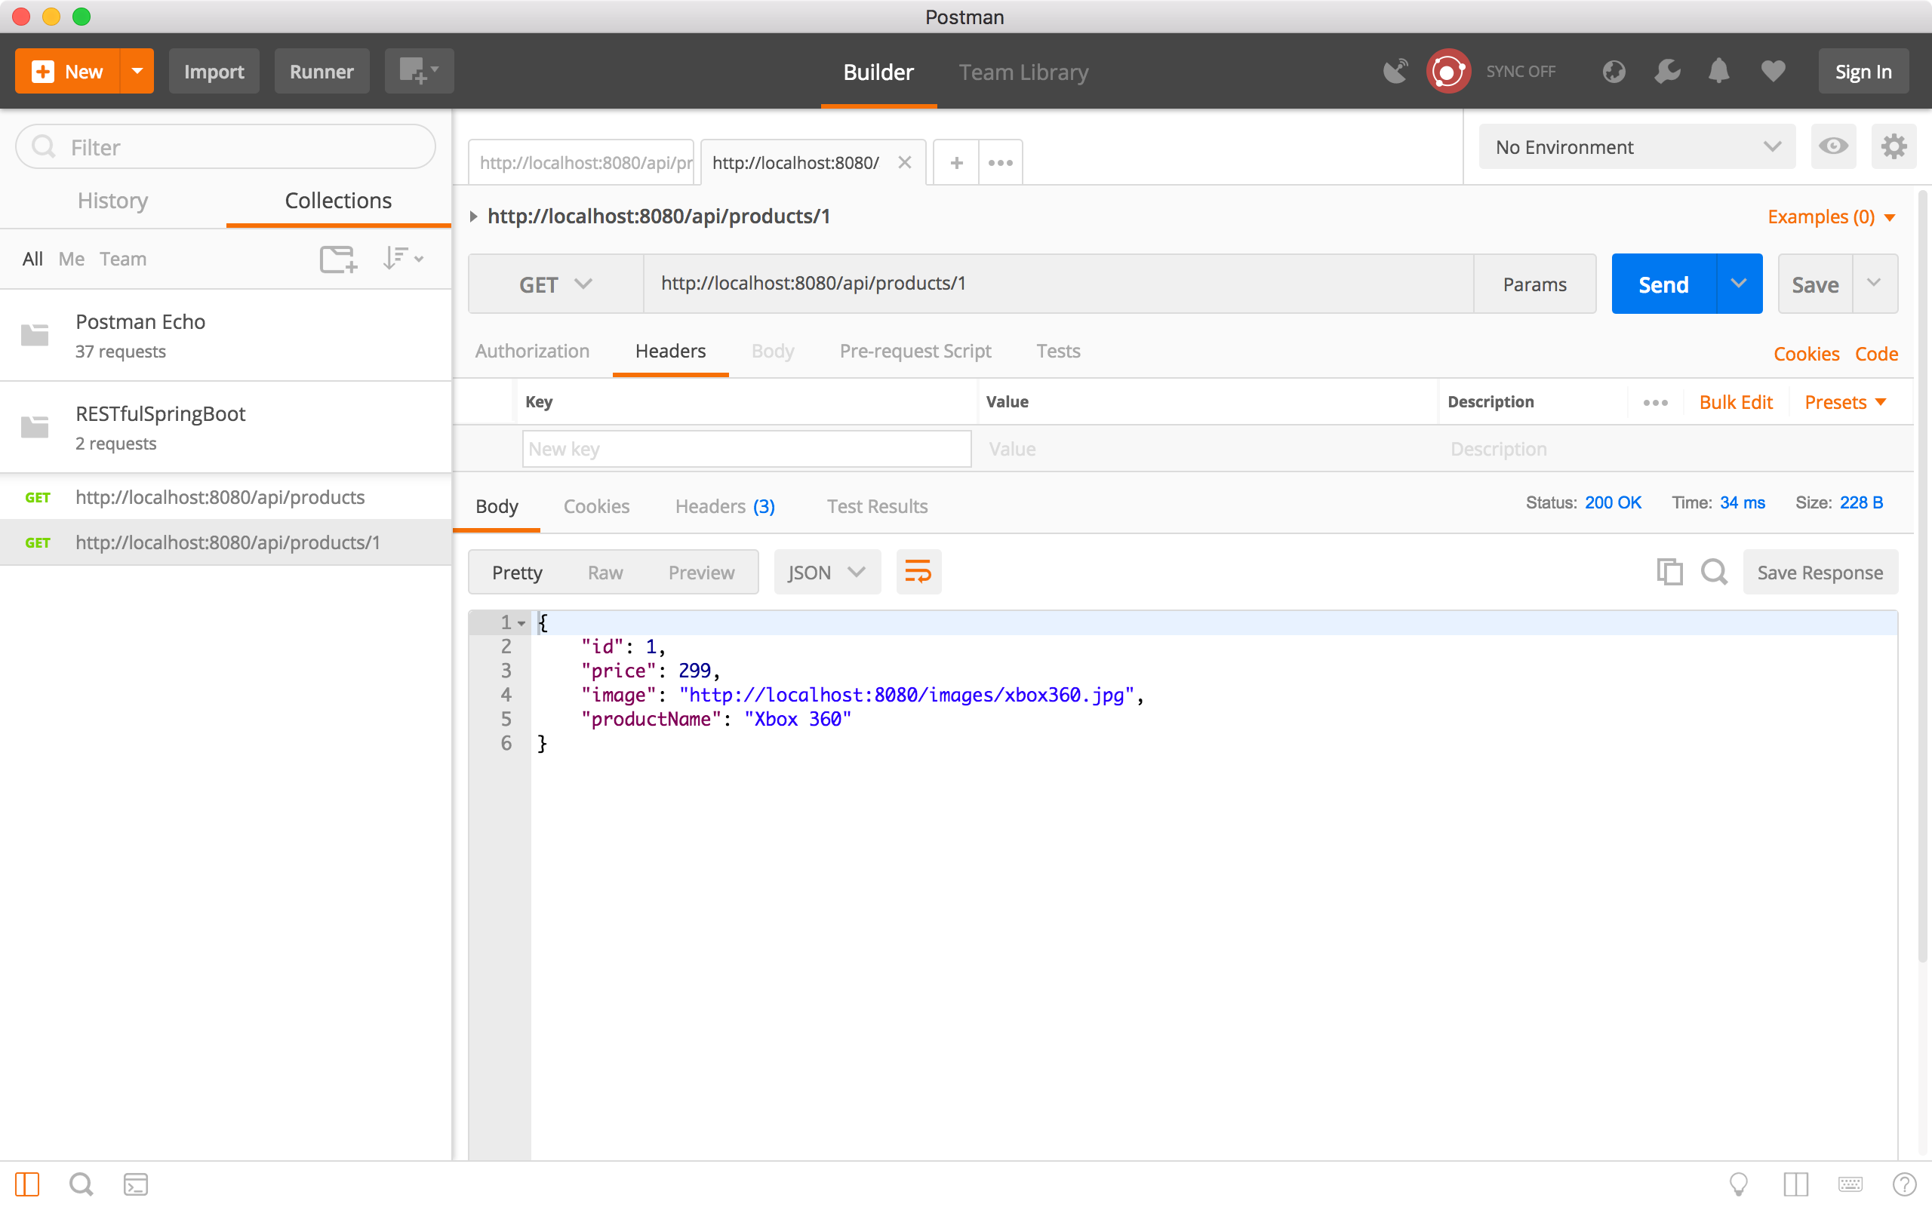Open the Runner button
This screenshot has height=1207, width=1932.
[321, 71]
